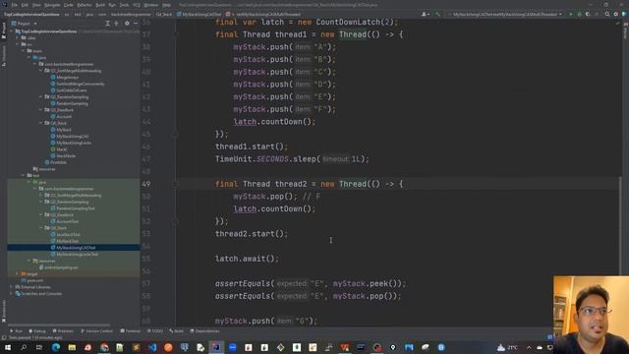629x354 pixels.
Task: Collapse the Q4 Stack package under main
Action: tap(41, 123)
